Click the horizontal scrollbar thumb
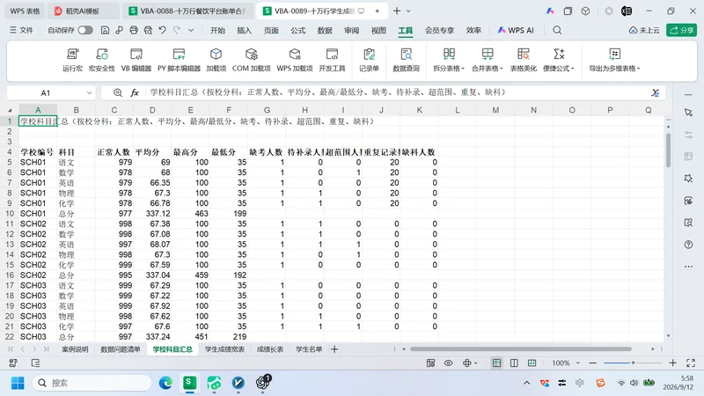Viewport: 704px width, 396px height. click(x=521, y=348)
